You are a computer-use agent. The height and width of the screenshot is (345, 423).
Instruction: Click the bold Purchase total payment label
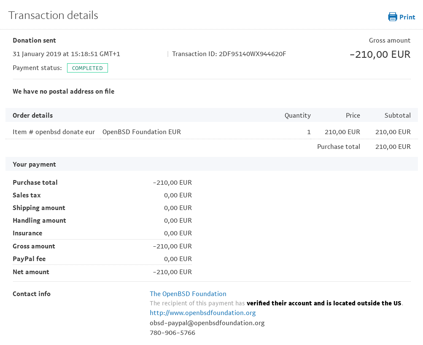pyautogui.click(x=35, y=183)
